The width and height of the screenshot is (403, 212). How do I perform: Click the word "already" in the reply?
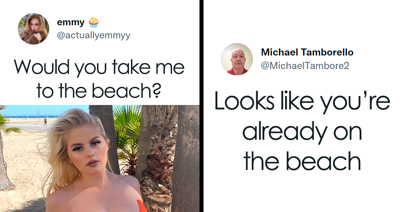(284, 132)
